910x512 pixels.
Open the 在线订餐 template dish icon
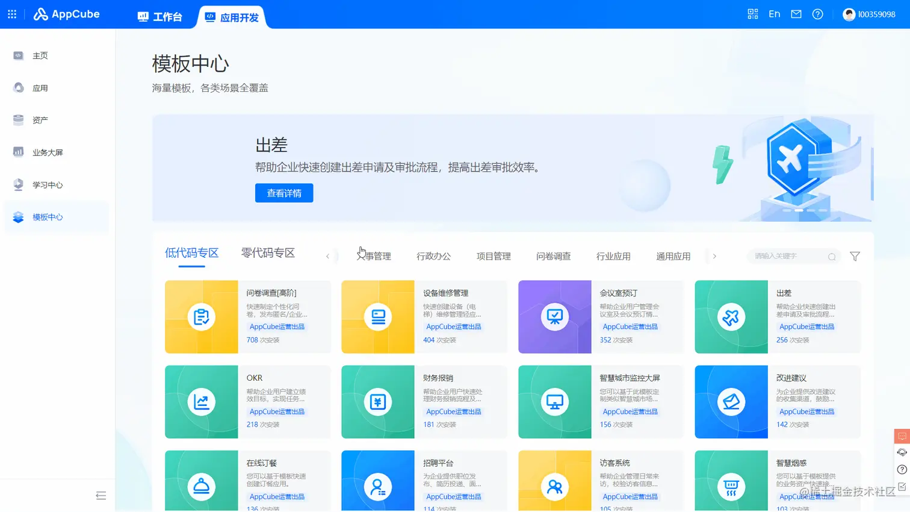202,487
